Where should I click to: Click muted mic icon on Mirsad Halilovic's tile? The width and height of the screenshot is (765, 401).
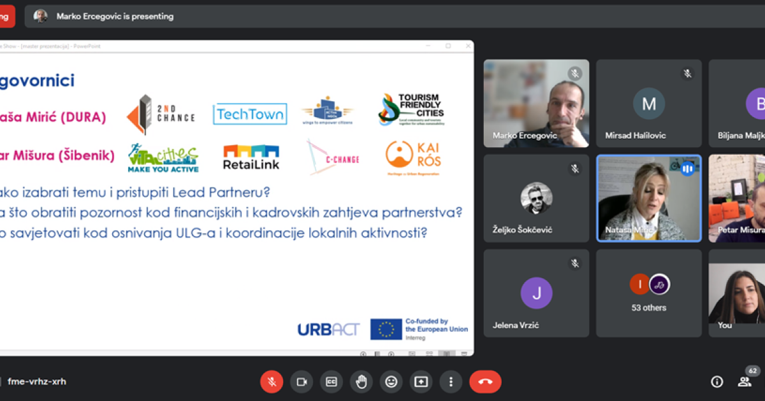(687, 74)
